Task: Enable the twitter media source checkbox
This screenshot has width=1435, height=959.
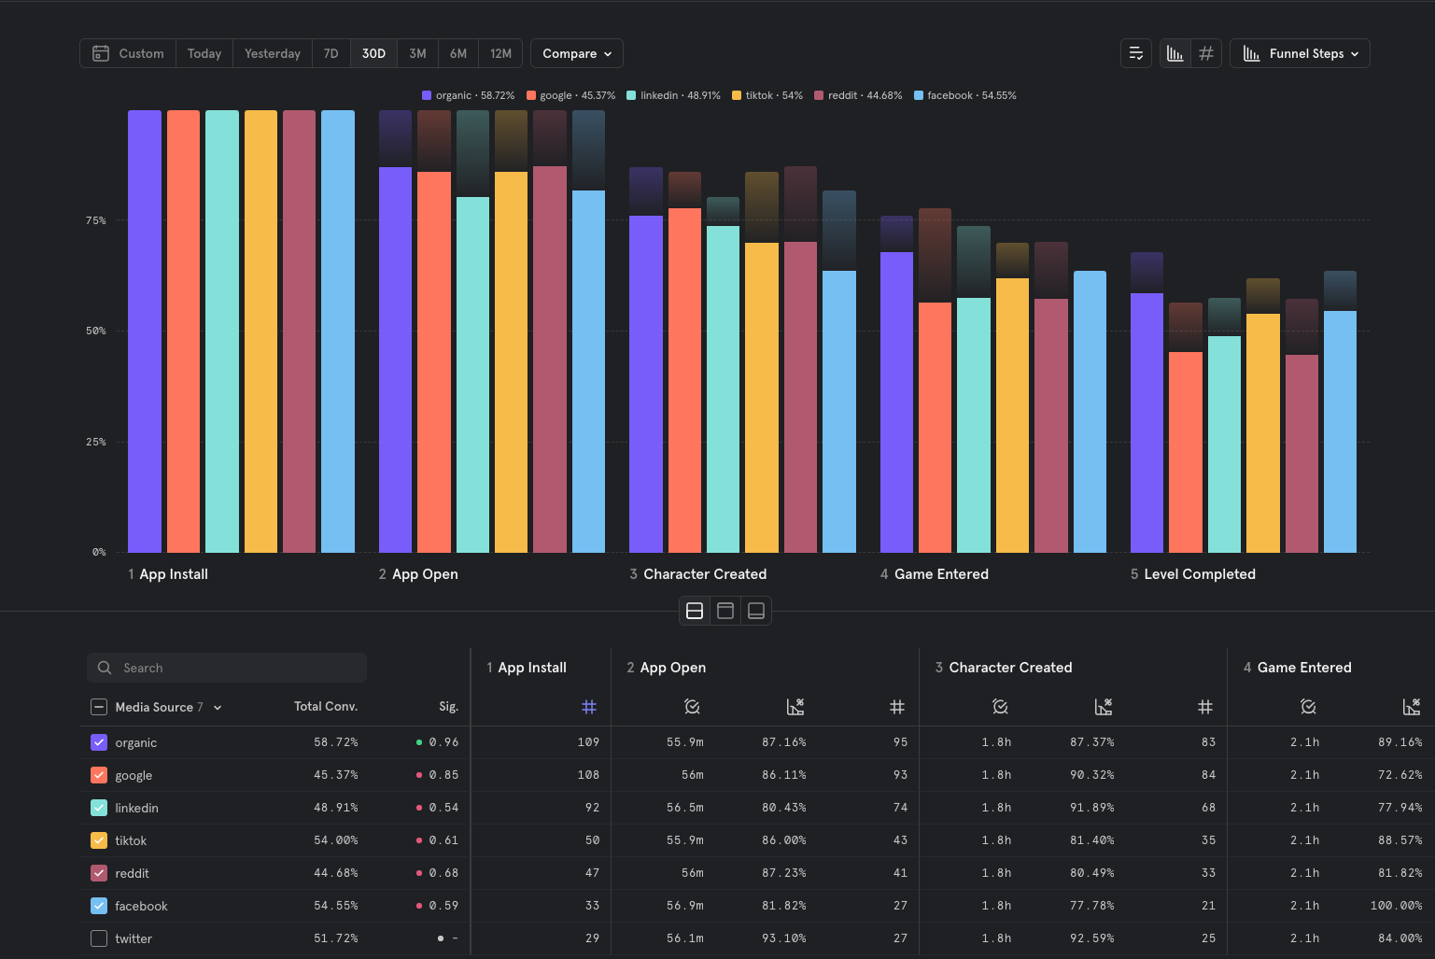Action: 99,938
